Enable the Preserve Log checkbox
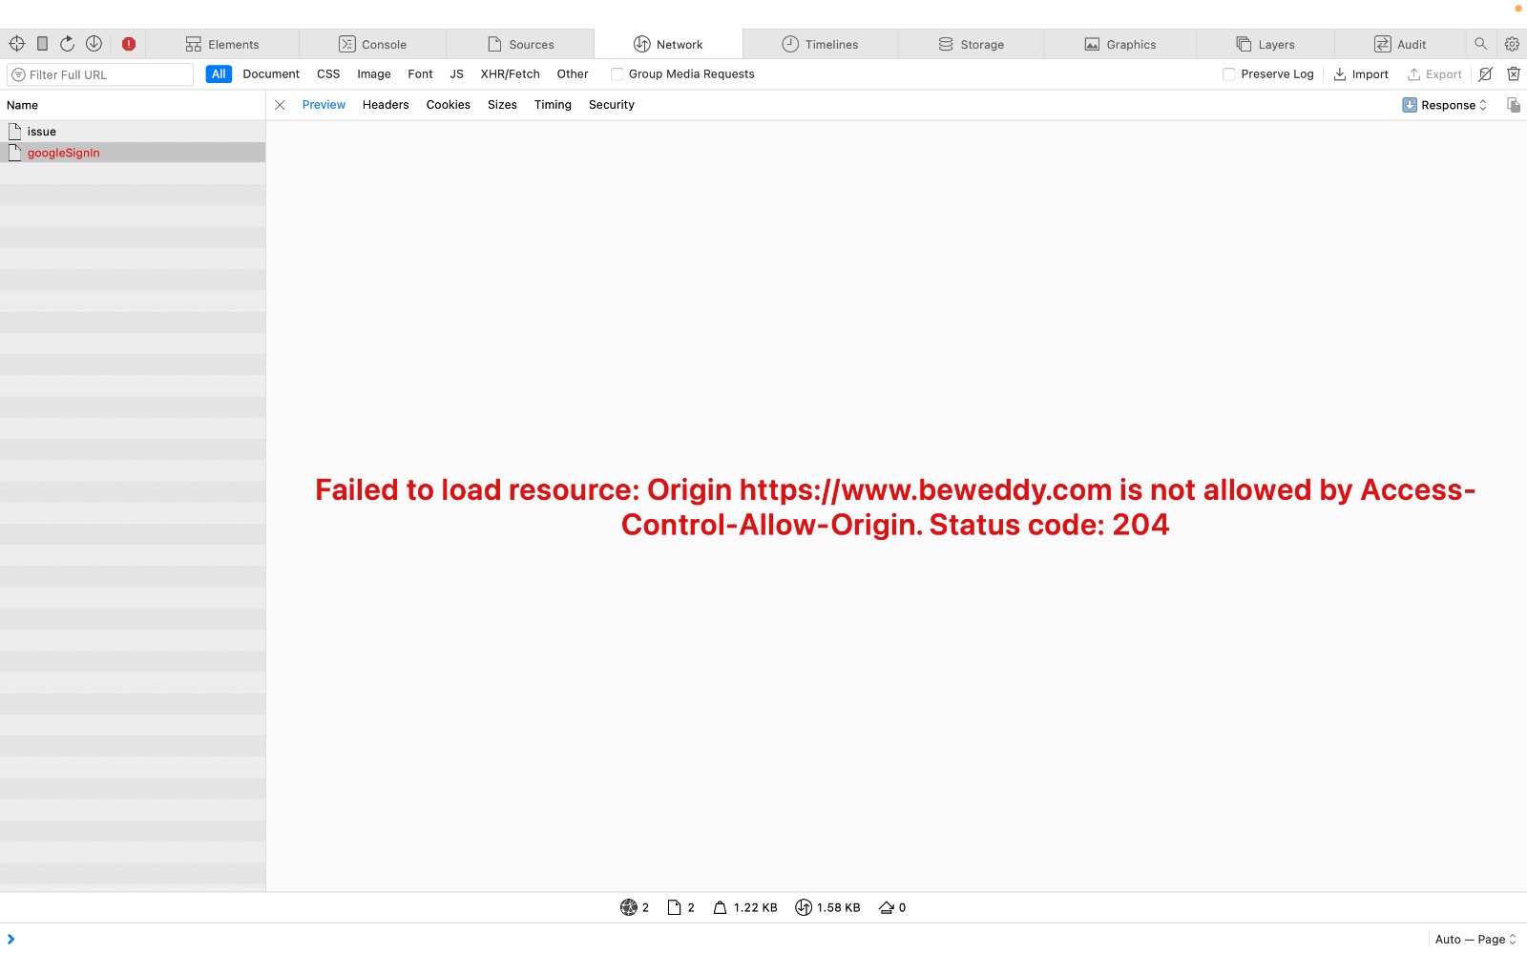Screen dimensions: 1527x954 tap(1229, 74)
